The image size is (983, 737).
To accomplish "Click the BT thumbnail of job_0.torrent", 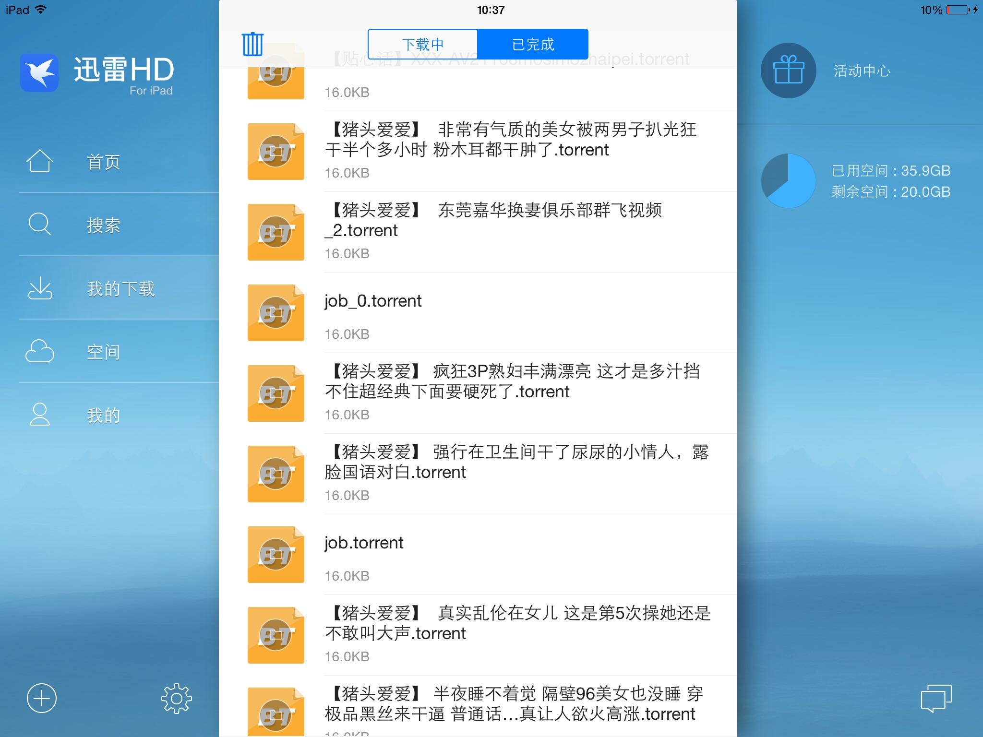I will click(276, 313).
